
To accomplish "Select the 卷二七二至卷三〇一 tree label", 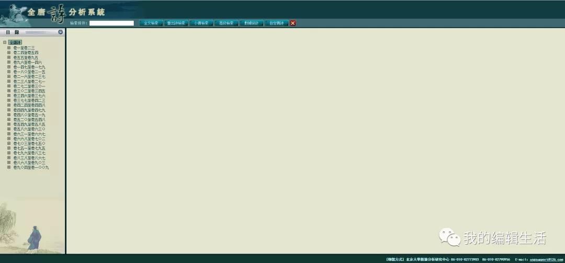I will pyautogui.click(x=29, y=86).
